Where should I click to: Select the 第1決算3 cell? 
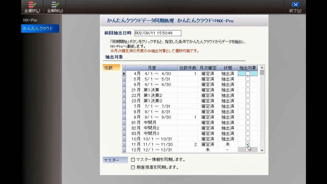point(160,101)
